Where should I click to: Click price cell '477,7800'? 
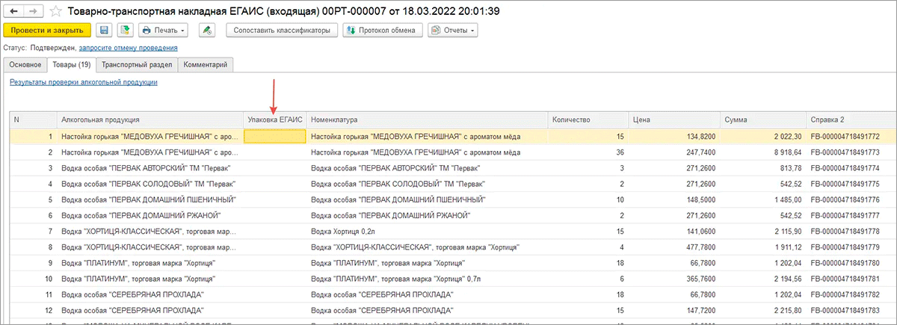673,247
